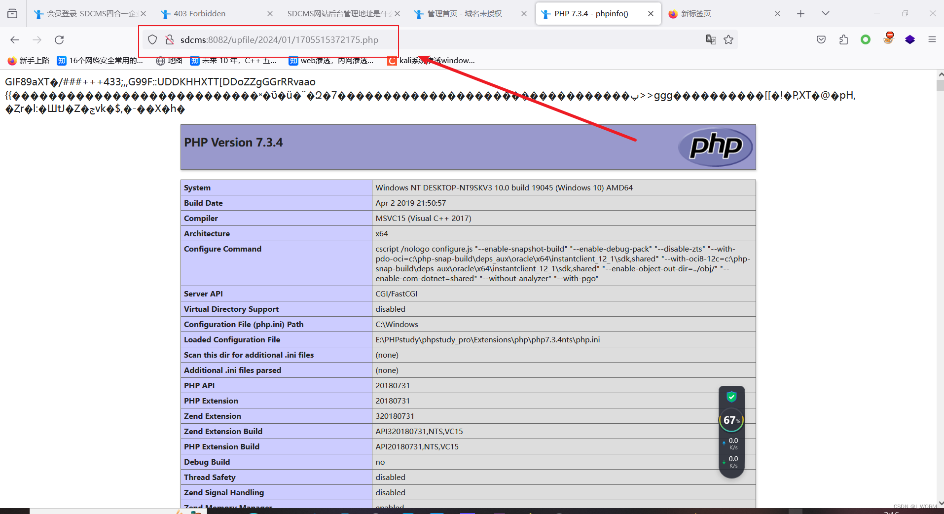
Task: Select the Compiler value MSVC15
Action: coord(424,219)
